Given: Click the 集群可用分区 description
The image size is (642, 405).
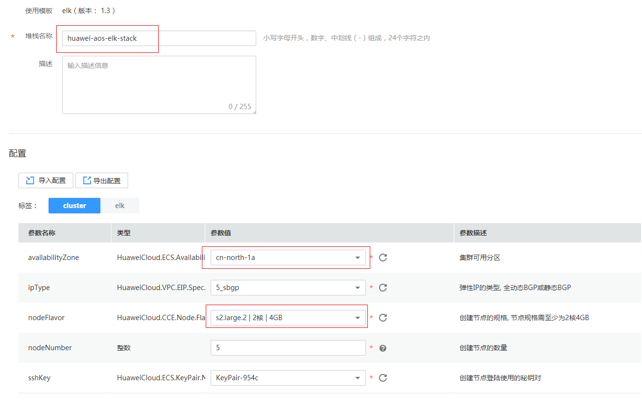Looking at the screenshot, I should [480, 258].
